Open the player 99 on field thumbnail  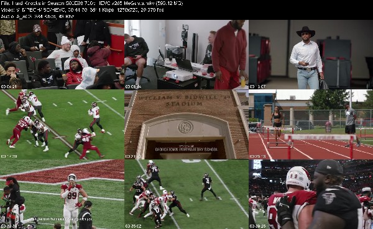62,194
